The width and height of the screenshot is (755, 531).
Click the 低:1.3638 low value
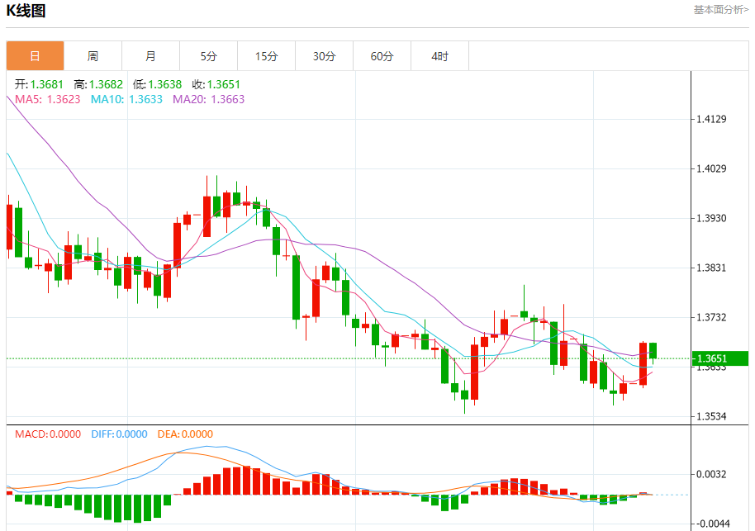[157, 85]
